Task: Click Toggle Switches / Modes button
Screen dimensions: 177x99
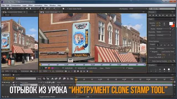Action: 47,97
